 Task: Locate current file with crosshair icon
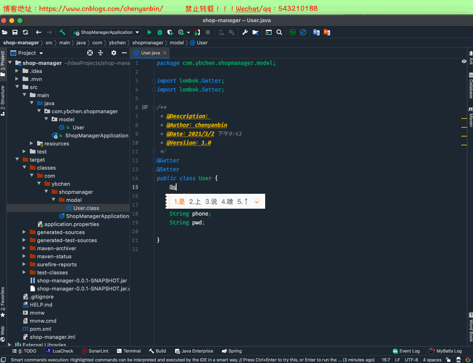90,53
